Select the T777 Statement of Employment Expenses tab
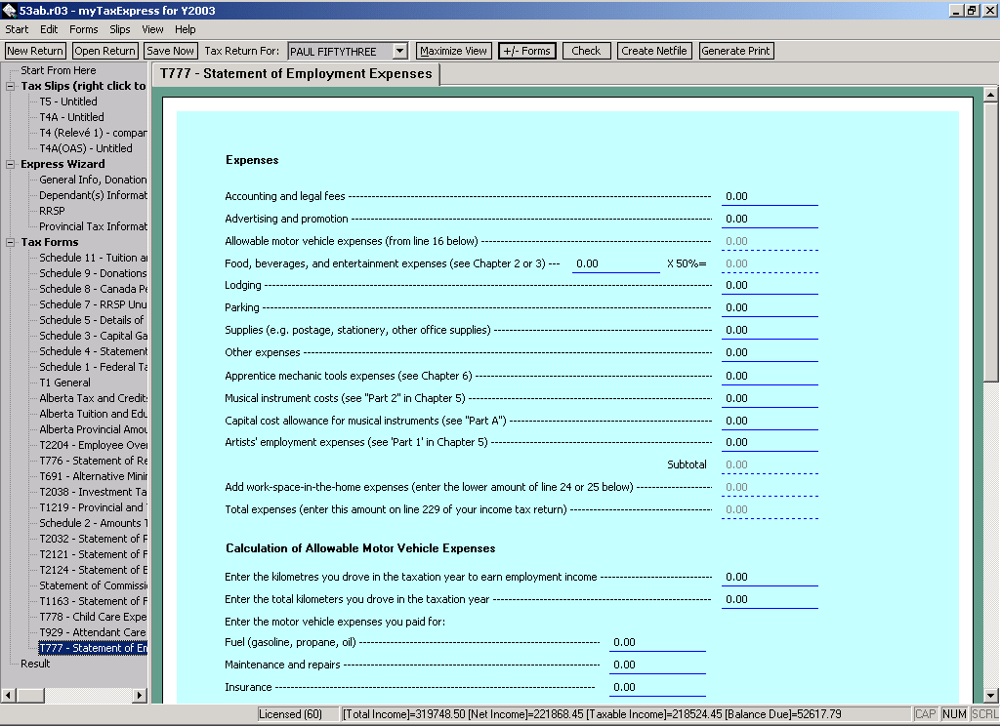Viewport: 1000px width, 726px height. pos(296,74)
